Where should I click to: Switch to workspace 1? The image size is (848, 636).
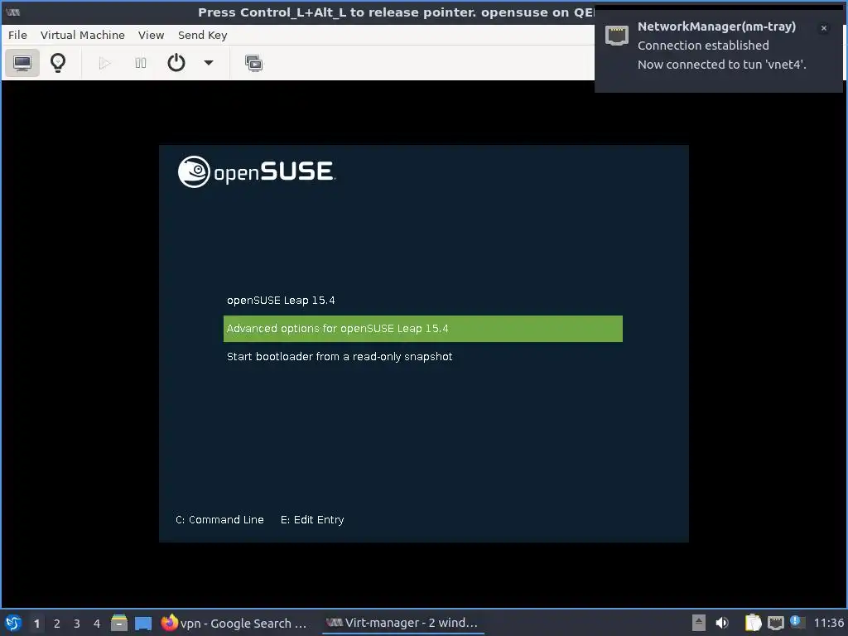pyautogui.click(x=36, y=624)
